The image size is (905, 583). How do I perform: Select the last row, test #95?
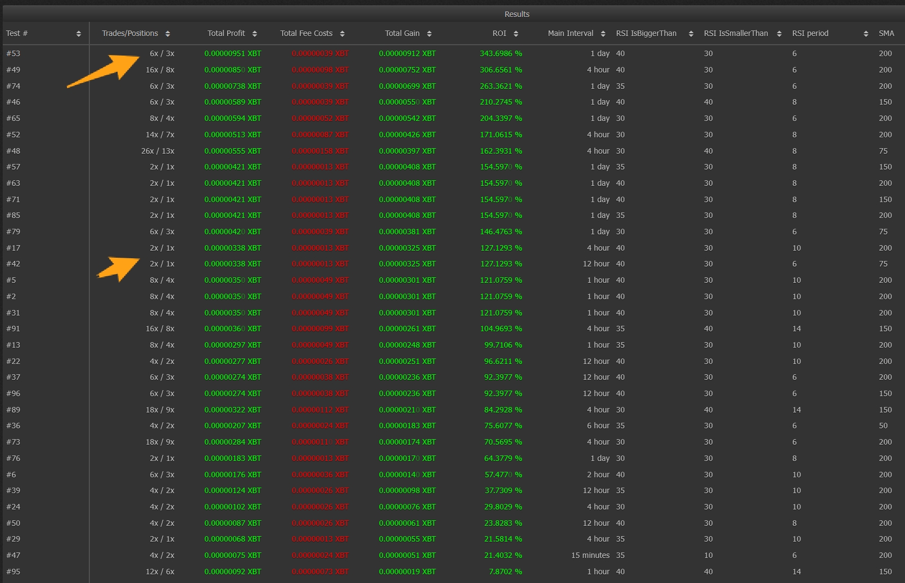(x=13, y=572)
